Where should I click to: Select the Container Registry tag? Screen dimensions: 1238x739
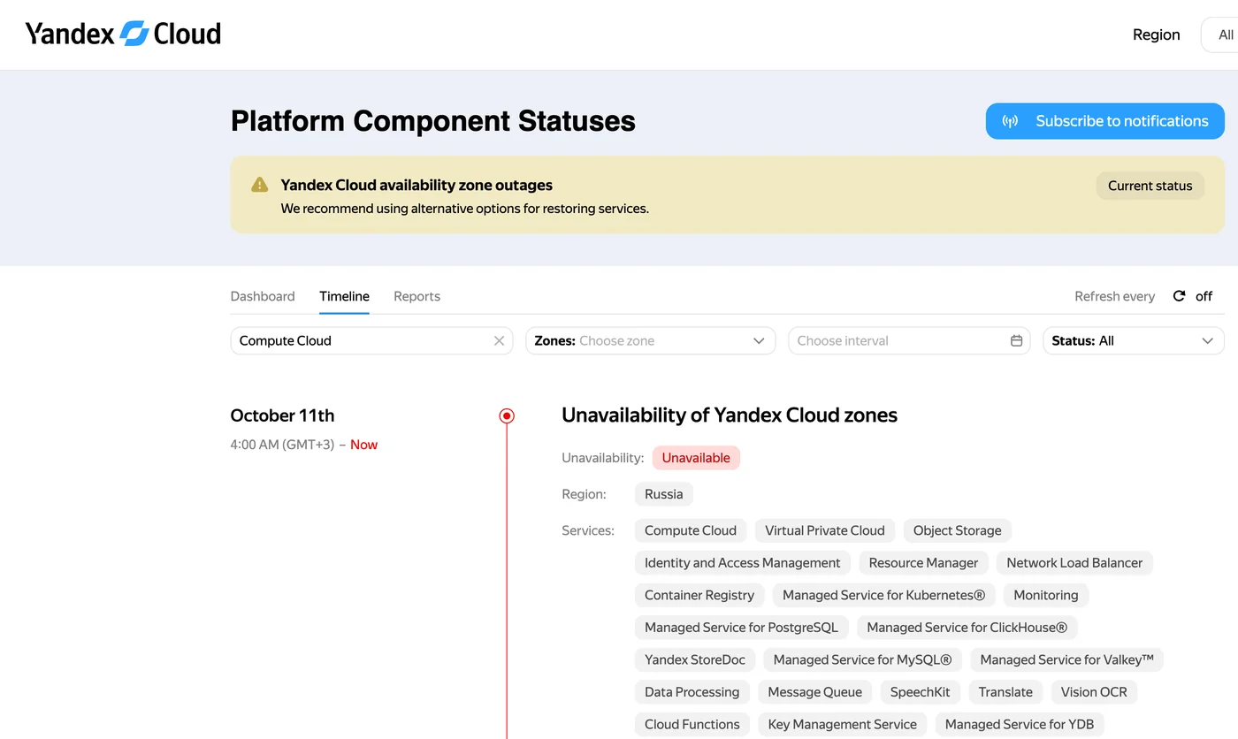(699, 595)
